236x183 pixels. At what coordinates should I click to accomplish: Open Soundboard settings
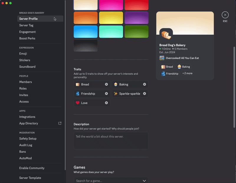click(40, 67)
